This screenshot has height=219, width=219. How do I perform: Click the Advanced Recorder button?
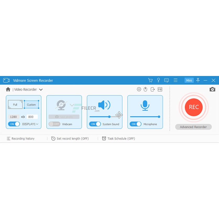pos(193,127)
